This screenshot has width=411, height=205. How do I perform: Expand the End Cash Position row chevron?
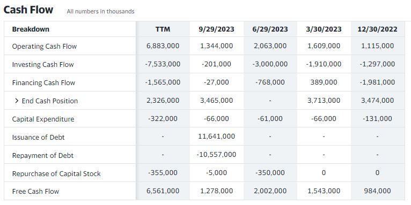pos(17,101)
